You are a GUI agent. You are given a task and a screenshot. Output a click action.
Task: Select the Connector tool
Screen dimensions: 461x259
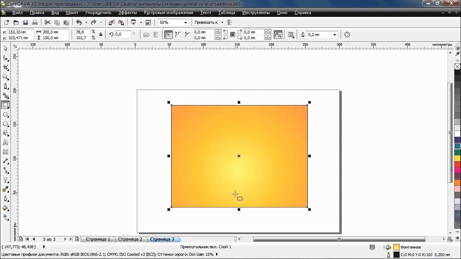(5, 171)
